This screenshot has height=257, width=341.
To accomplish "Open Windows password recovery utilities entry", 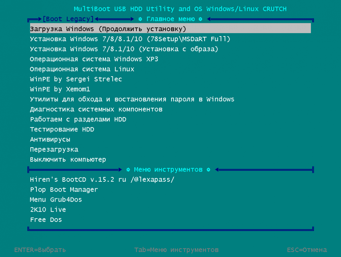I will point(132,99).
